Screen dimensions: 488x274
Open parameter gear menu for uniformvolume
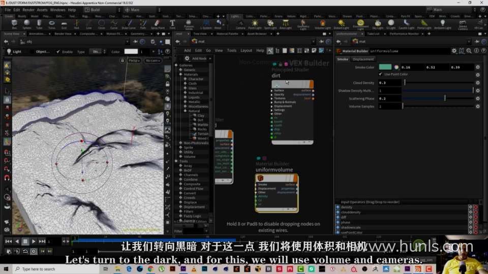[x=454, y=51]
